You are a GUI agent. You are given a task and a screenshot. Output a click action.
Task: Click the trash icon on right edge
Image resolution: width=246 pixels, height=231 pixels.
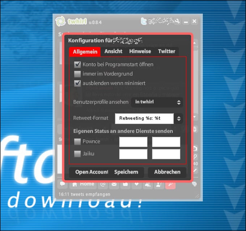point(195,129)
